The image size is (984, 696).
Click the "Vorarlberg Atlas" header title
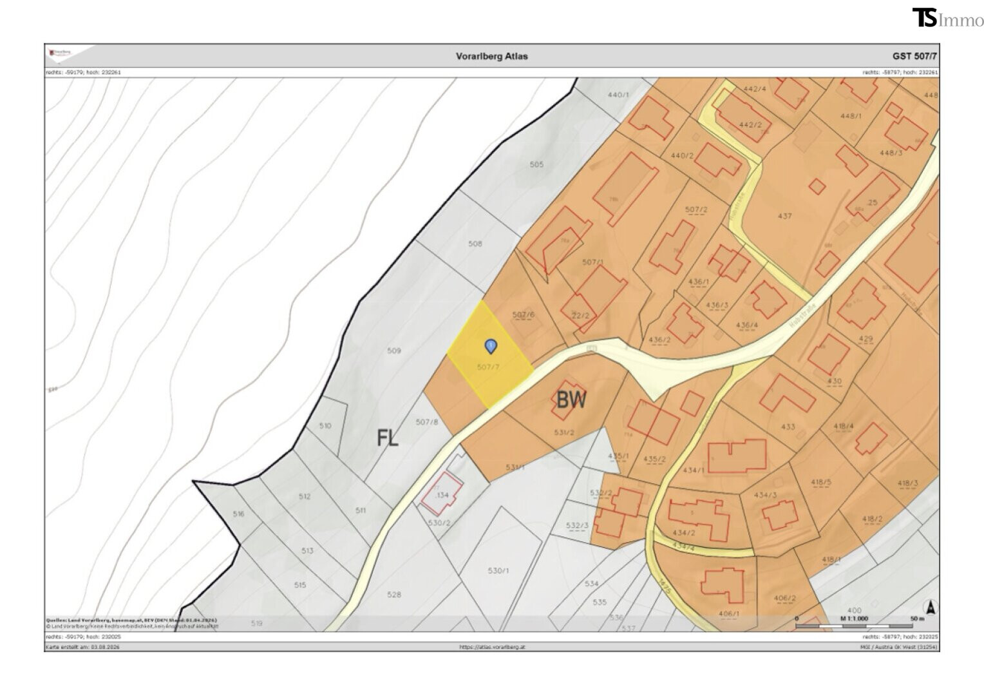491,56
